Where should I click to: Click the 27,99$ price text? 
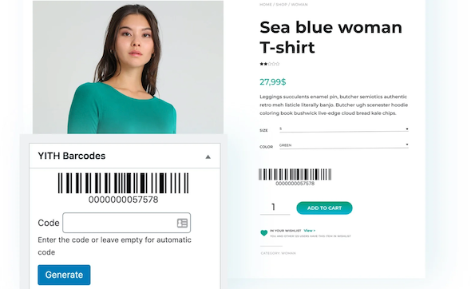(273, 81)
